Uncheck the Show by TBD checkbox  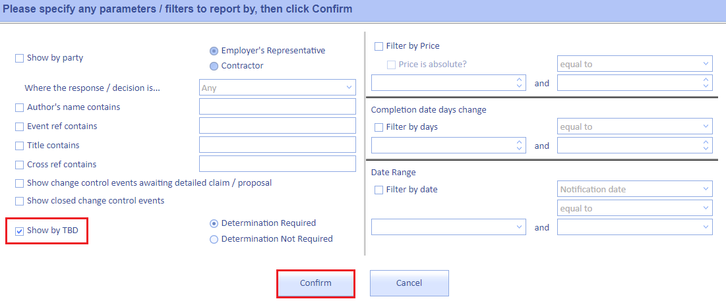20,231
